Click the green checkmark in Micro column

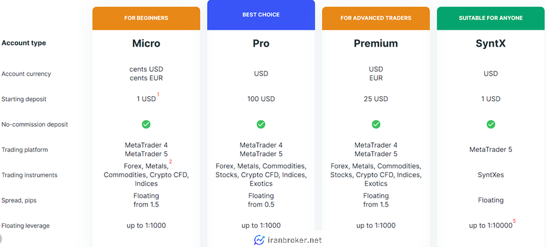tap(146, 124)
